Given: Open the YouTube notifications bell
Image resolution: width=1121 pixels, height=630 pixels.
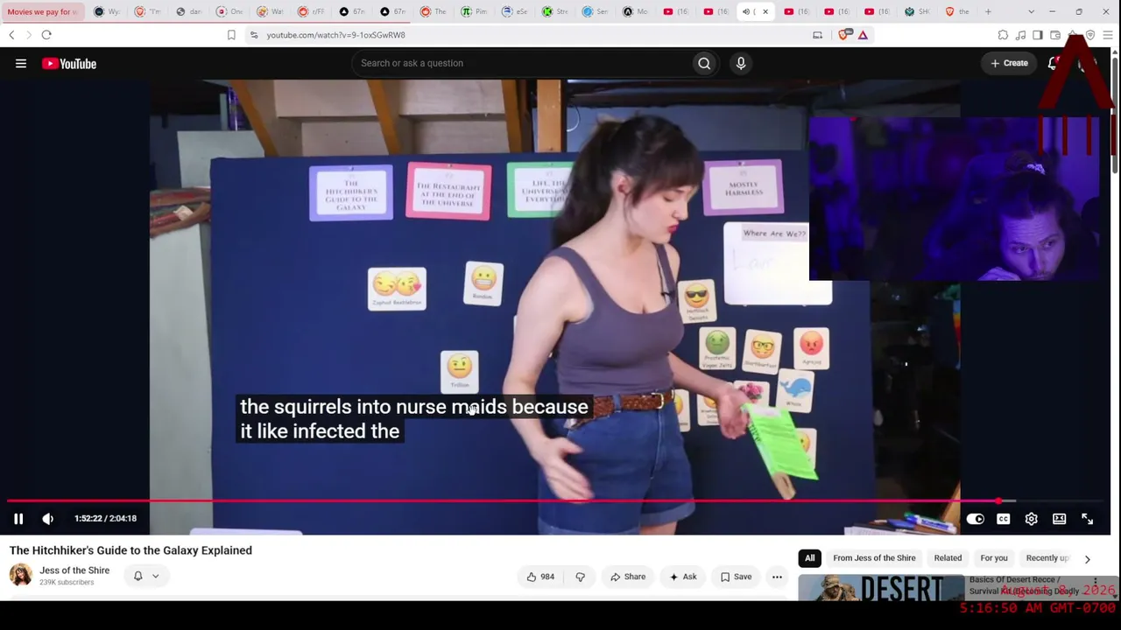Looking at the screenshot, I should tap(1054, 63).
